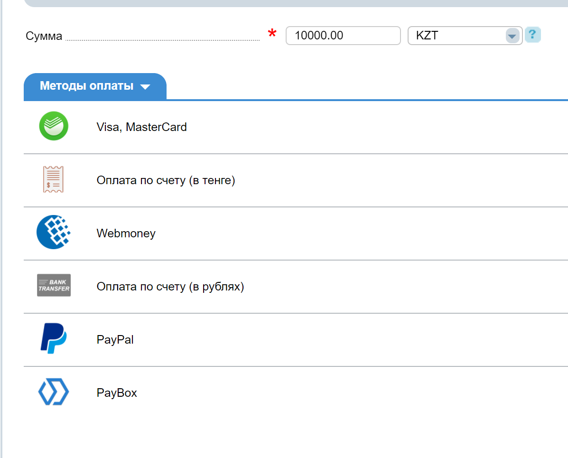Image resolution: width=568 pixels, height=458 pixels.
Task: Open the blue question mark help icon
Action: click(x=532, y=35)
